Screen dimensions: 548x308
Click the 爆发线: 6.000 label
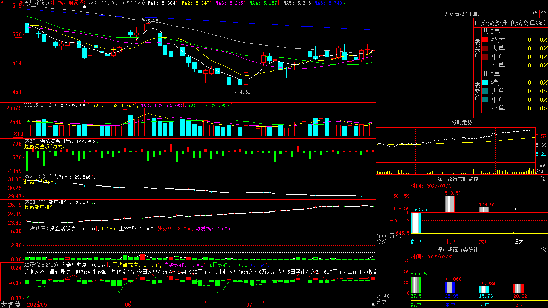tap(214, 229)
